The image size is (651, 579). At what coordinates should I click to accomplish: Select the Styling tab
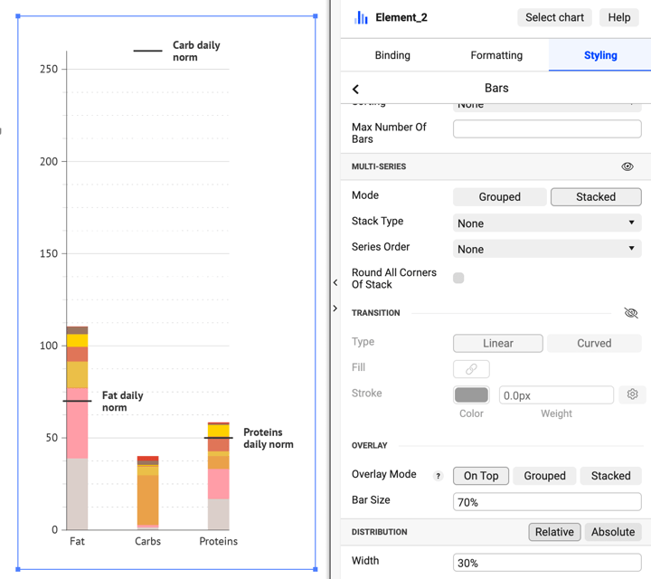[x=600, y=55]
